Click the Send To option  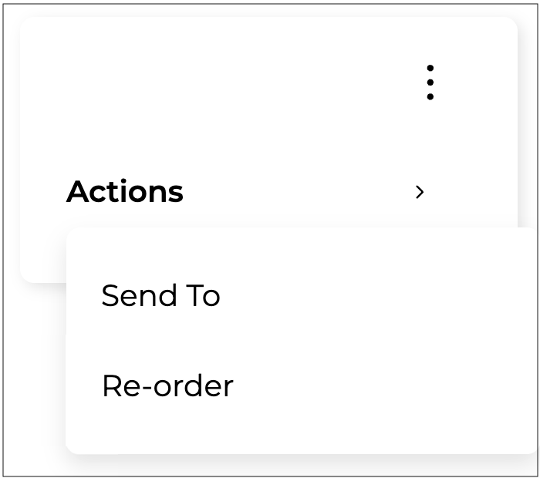[x=161, y=296]
